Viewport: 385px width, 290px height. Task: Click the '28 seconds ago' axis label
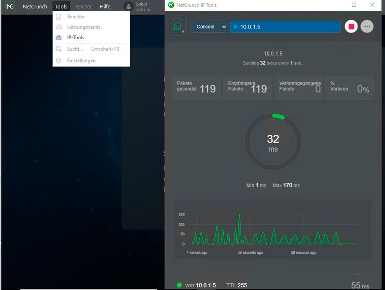303,252
